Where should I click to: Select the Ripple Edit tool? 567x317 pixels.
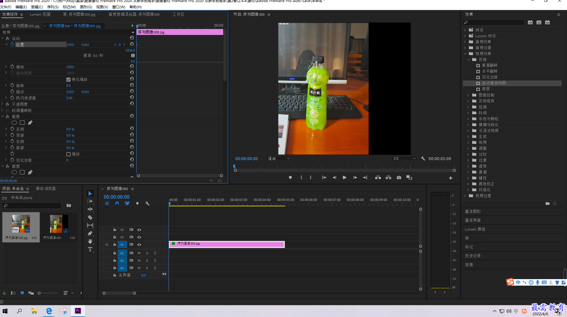90,209
